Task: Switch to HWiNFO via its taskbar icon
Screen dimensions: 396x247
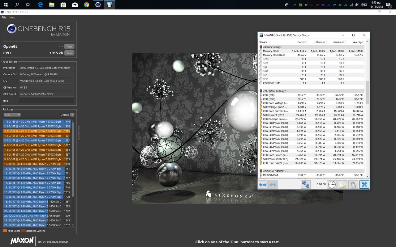Action: [109, 5]
